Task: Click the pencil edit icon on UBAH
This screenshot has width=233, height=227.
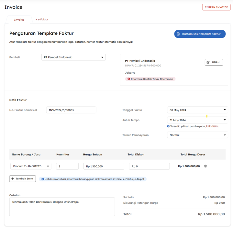Action: point(208,62)
